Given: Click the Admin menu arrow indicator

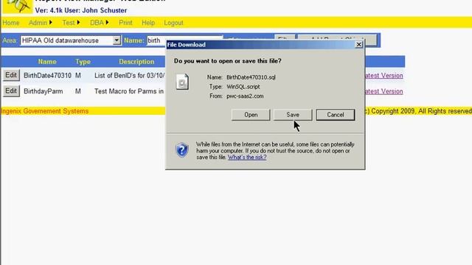Looking at the screenshot, I should click(51, 23).
